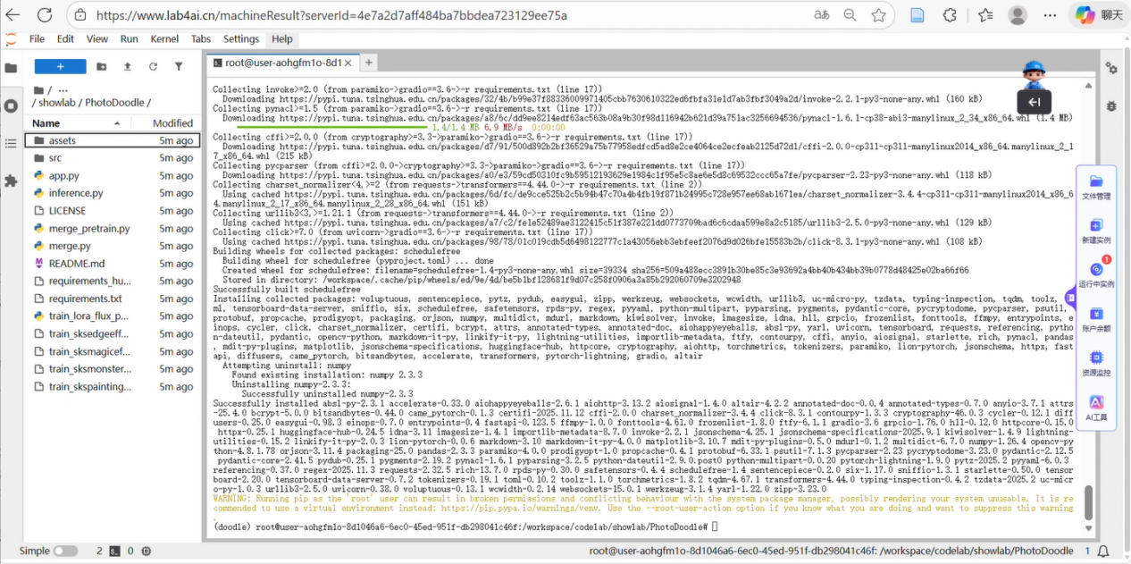Open the Extension Manager puzzle icon
The image size is (1131, 564).
[11, 181]
